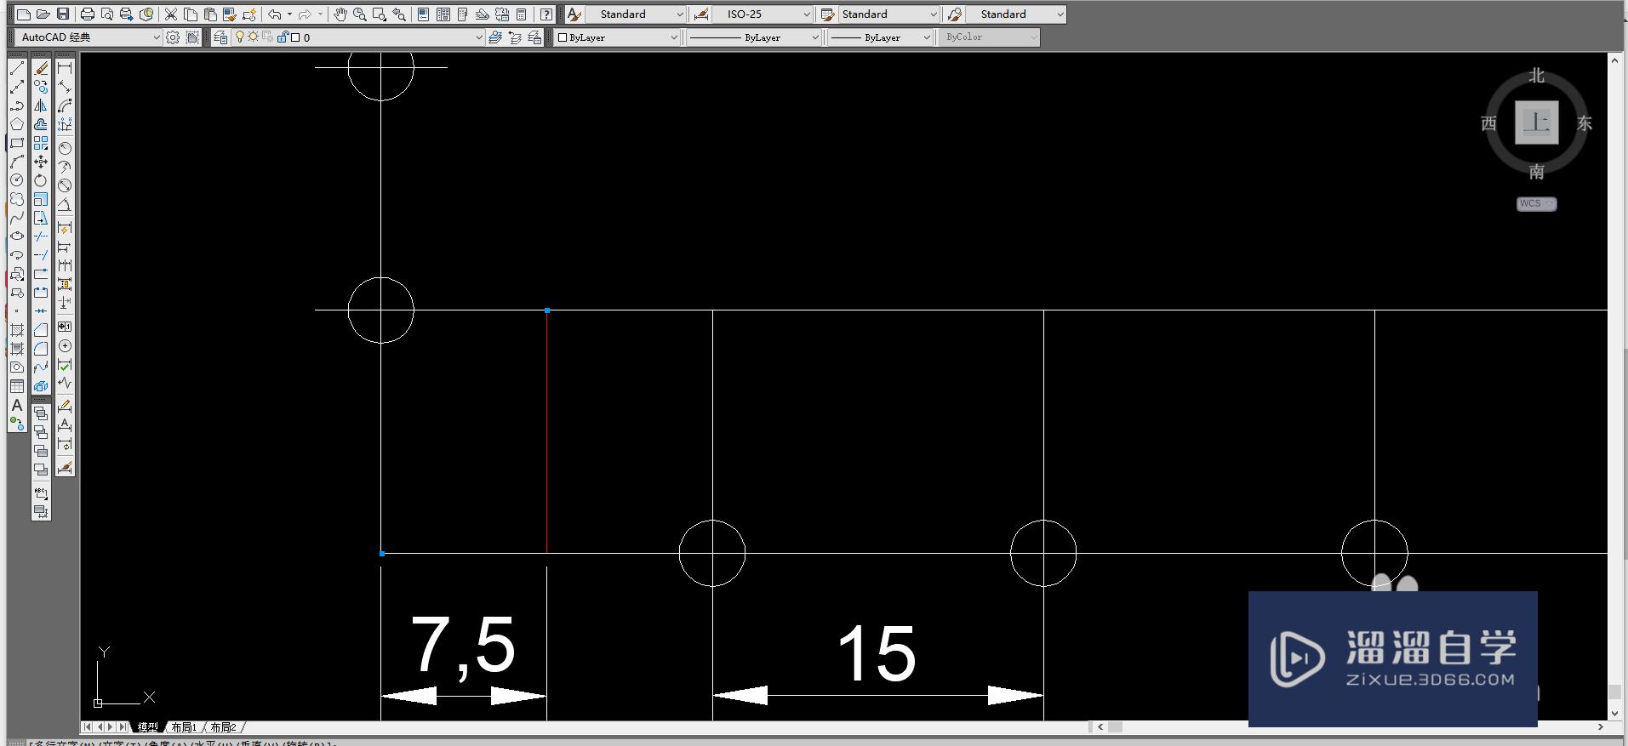Paste from clipboard icon
The image size is (1628, 746).
point(210,14)
